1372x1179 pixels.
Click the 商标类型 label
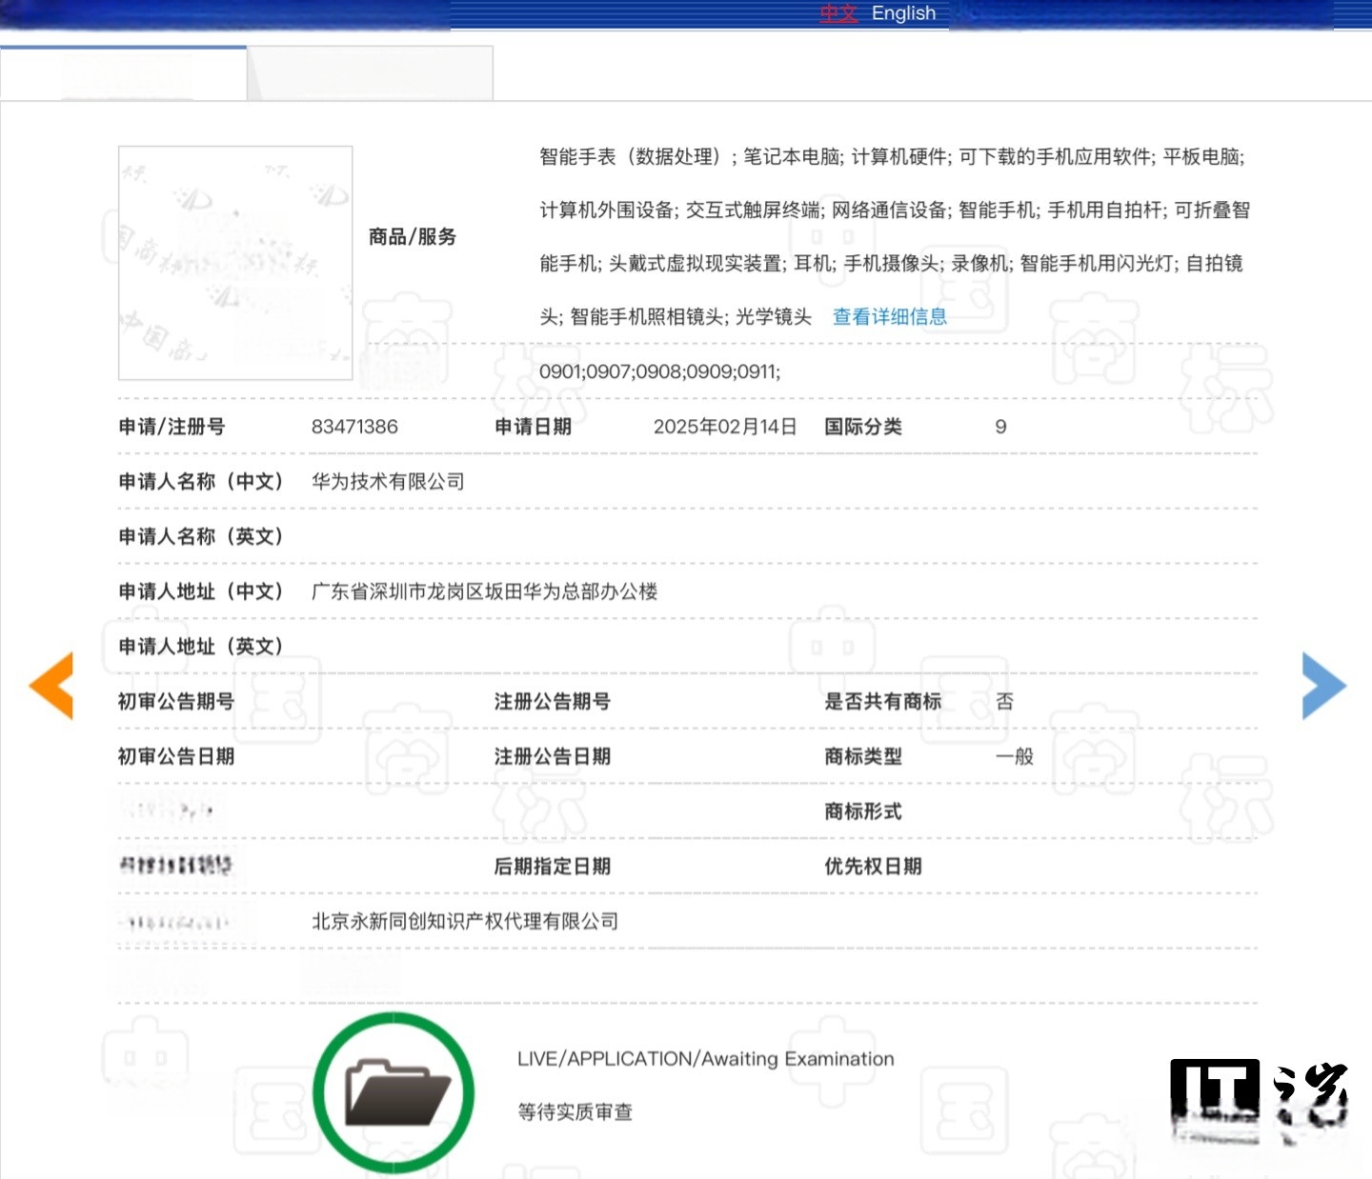(x=863, y=757)
